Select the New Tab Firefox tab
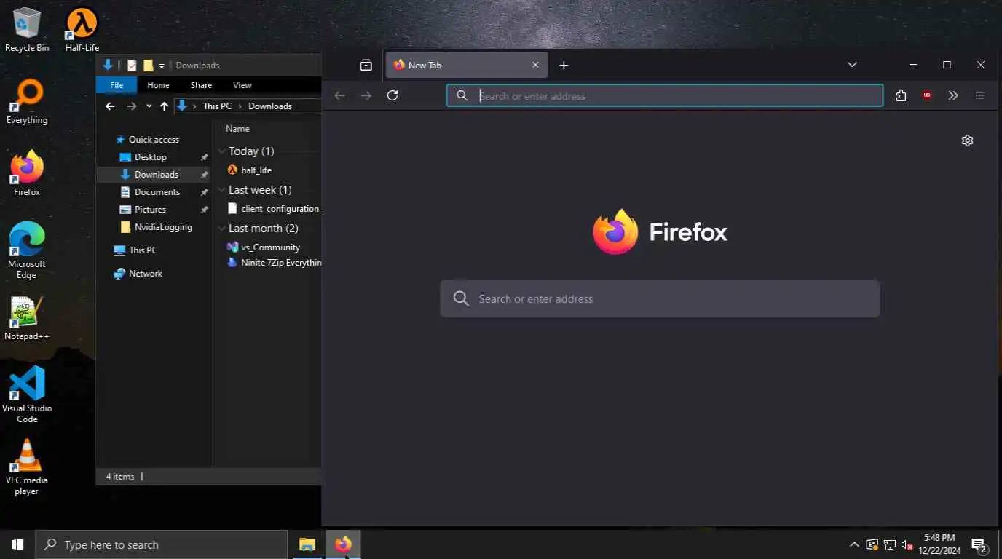The height and width of the screenshot is (559, 1002). click(466, 65)
